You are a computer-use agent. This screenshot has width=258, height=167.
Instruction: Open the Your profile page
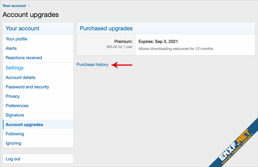pos(17,39)
